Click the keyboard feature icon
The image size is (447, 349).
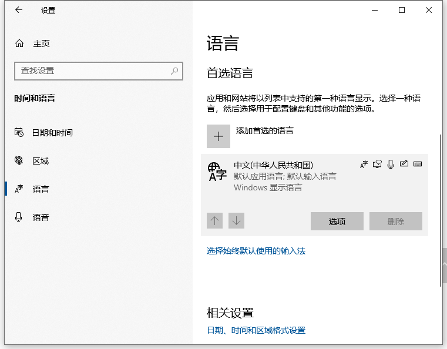pyautogui.click(x=418, y=164)
